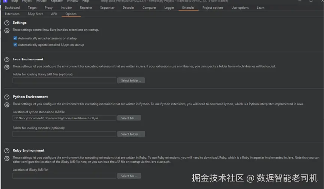Open help for Ruby Environment section

[x=7, y=151]
